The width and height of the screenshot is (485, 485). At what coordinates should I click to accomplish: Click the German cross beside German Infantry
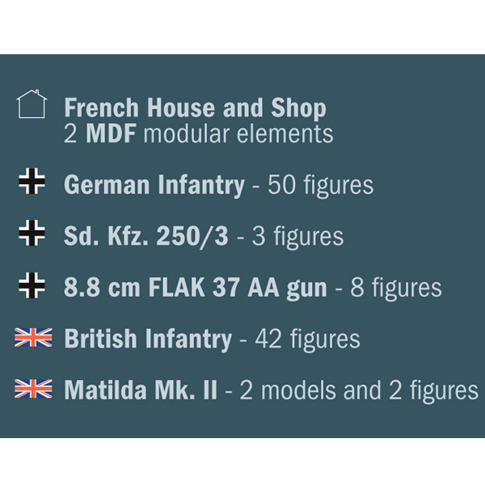(32, 181)
